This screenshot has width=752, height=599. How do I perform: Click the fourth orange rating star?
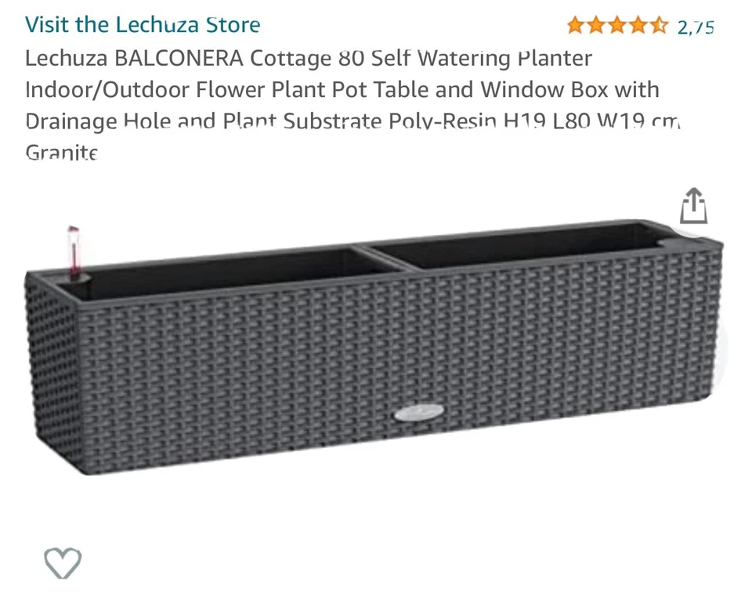(638, 26)
